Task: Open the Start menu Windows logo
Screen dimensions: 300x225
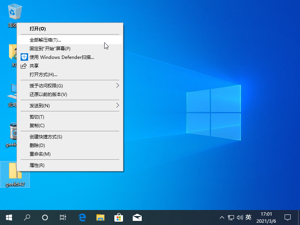Action: tap(9, 217)
